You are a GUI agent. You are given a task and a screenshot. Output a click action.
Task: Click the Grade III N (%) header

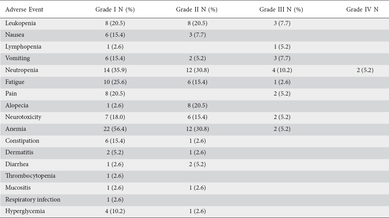[281, 9]
